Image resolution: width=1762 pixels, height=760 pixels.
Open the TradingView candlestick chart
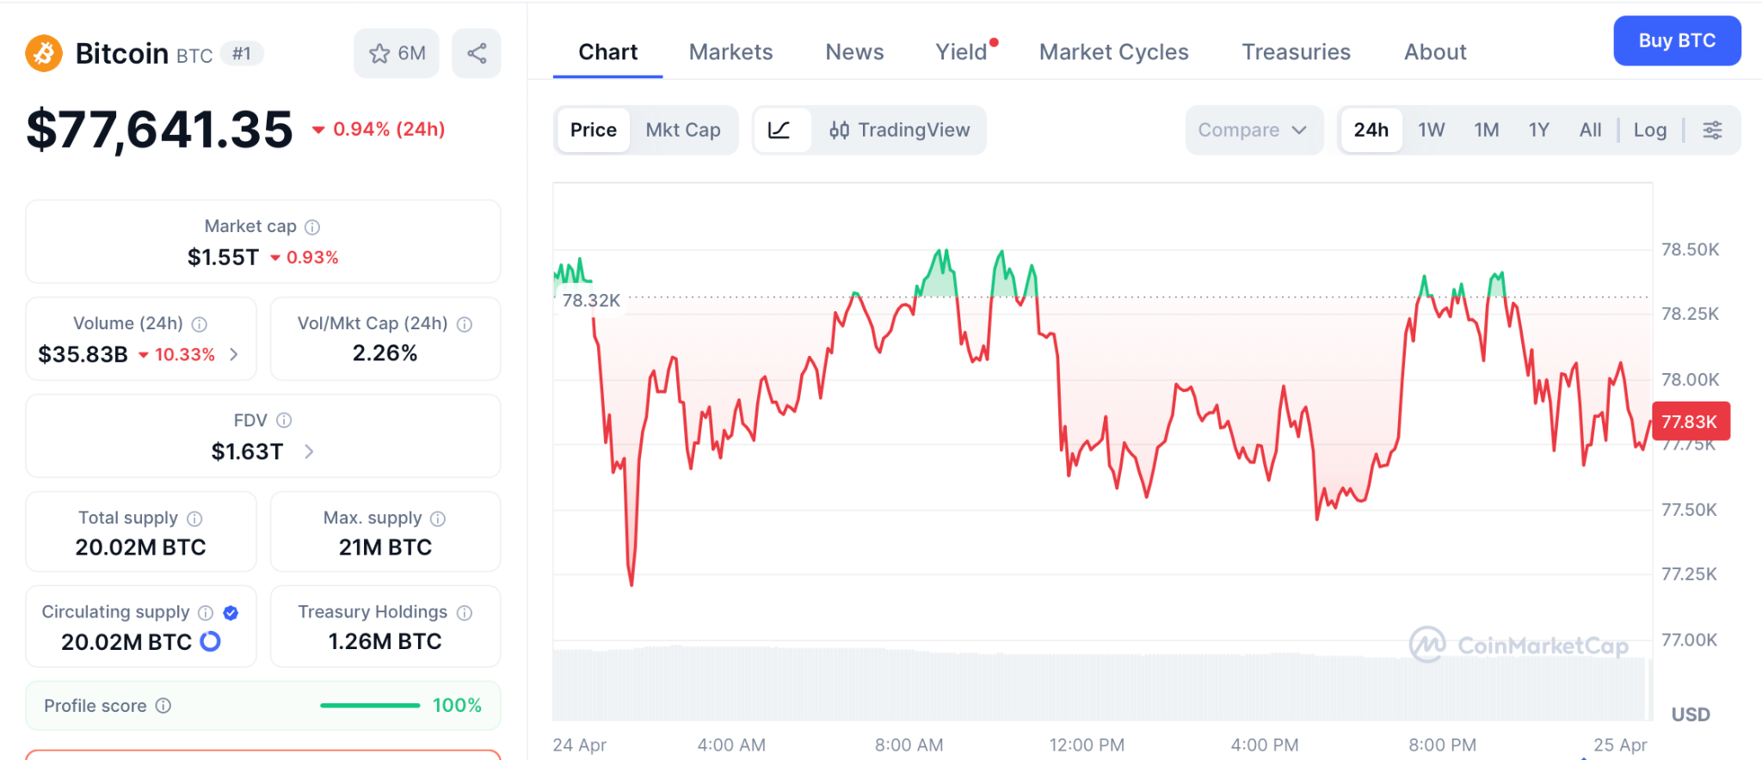[899, 130]
